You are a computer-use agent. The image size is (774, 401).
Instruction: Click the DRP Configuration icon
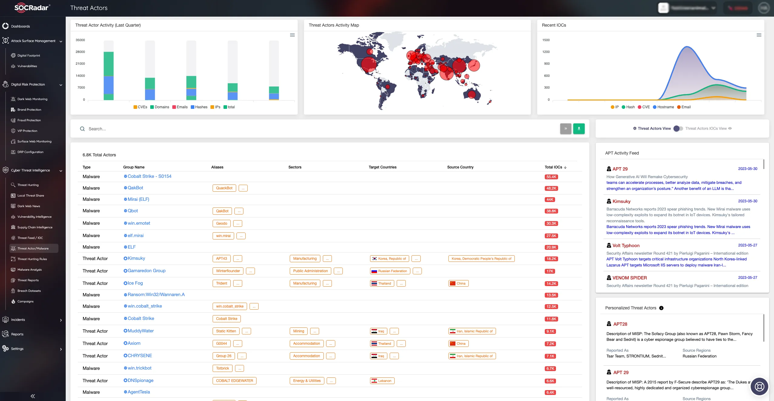pyautogui.click(x=13, y=152)
